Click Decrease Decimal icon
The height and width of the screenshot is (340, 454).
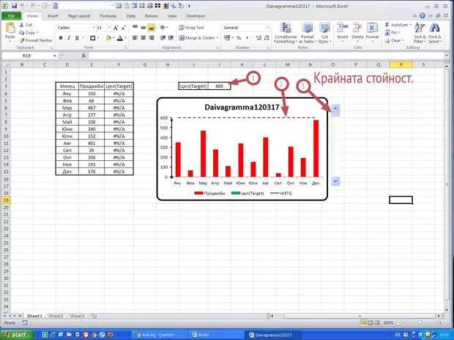coord(267,38)
